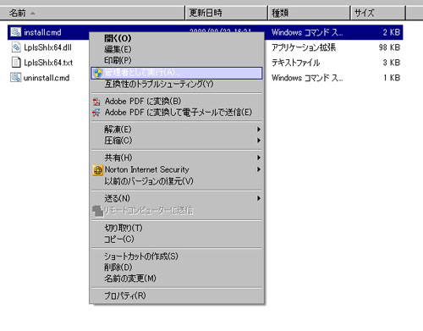Click the 2 KB size of install.cmd

392,32
